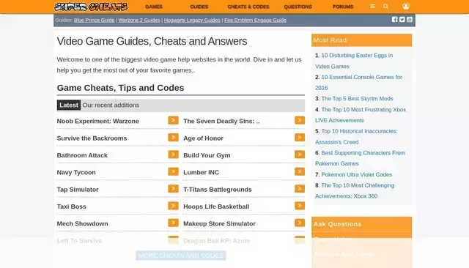Click arrow icon next to The Seven Deadly Sins

pyautogui.click(x=300, y=120)
